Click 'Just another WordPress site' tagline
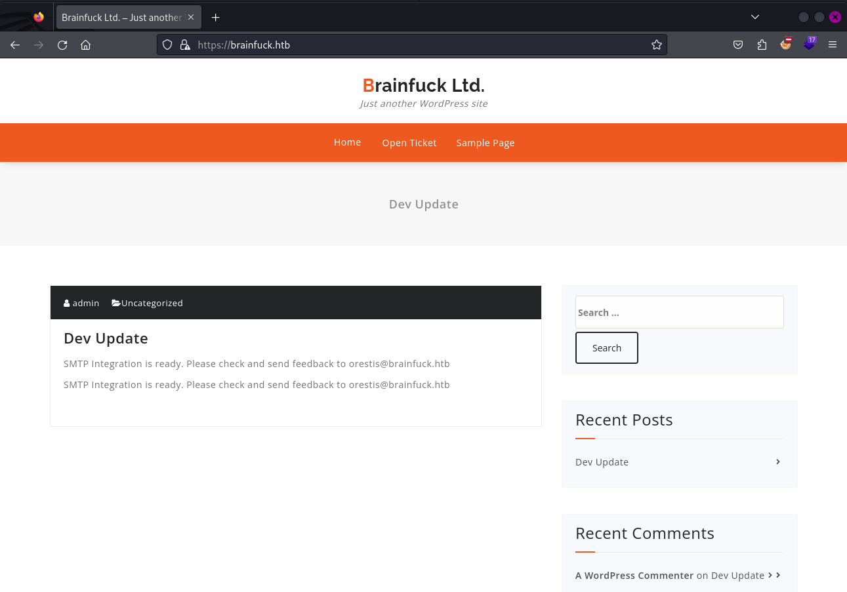Image resolution: width=847 pixels, height=592 pixels. pos(424,104)
